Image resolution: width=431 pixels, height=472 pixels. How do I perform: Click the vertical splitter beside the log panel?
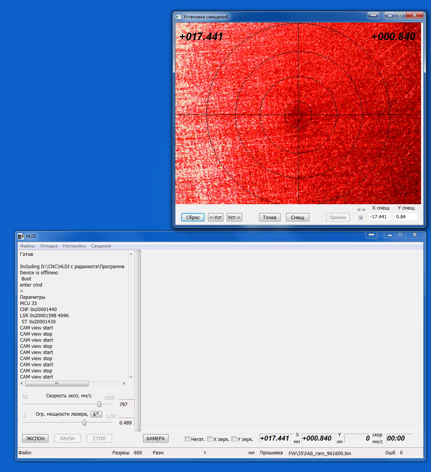(x=138, y=341)
